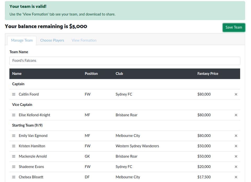Remove Elise Kellond-Knight from the team
The image size is (251, 182).
coord(236,115)
